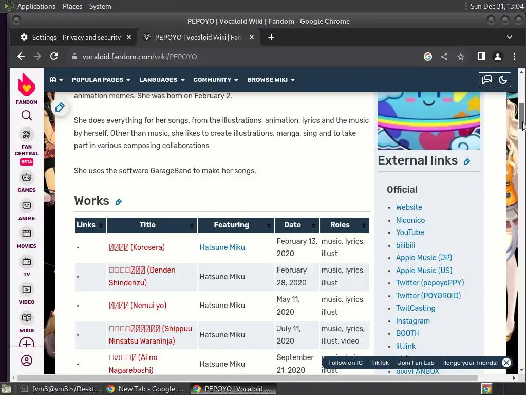Open Google icon in address bar
Image resolution: width=526 pixels, height=395 pixels.
coord(428,57)
